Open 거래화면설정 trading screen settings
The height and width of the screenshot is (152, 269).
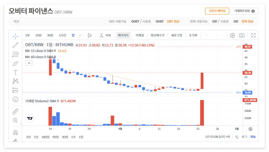244,11
